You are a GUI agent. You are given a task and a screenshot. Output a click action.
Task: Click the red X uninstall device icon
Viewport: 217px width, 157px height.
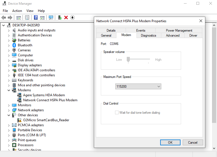[66, 17]
